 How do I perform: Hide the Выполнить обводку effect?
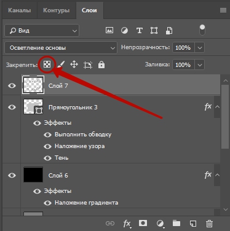pos(47,135)
